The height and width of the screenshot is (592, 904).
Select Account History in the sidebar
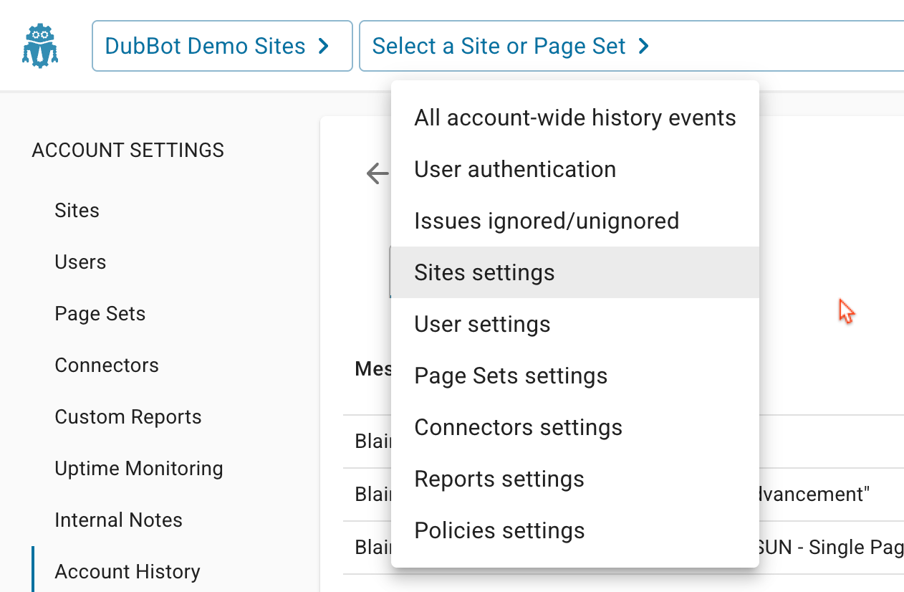pos(127,571)
